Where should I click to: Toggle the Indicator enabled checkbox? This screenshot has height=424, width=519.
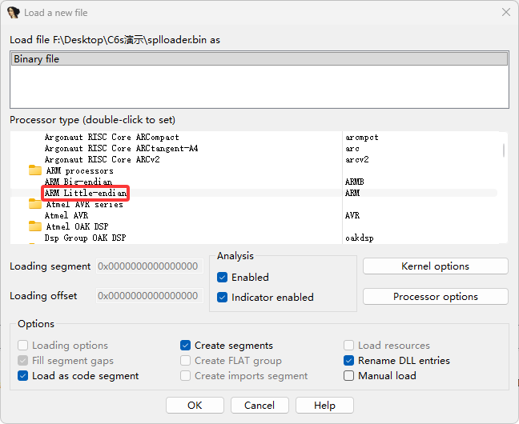coord(222,298)
